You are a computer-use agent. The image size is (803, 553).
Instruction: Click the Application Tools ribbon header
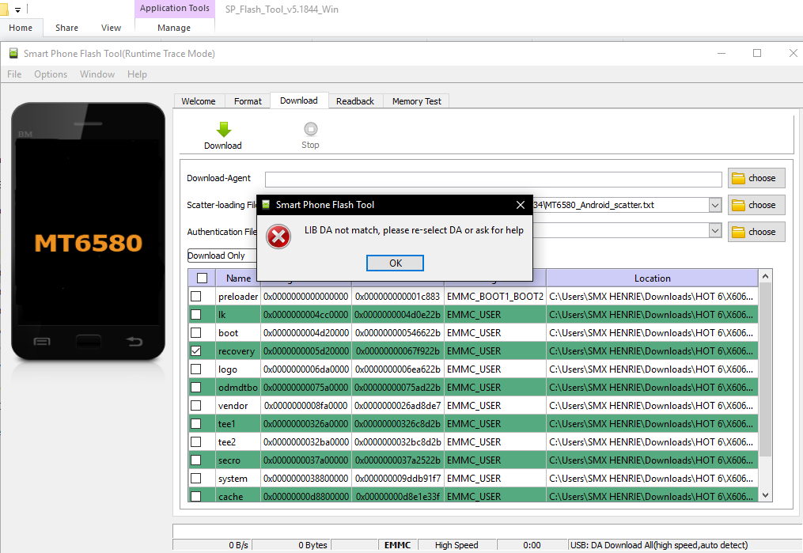pyautogui.click(x=175, y=8)
